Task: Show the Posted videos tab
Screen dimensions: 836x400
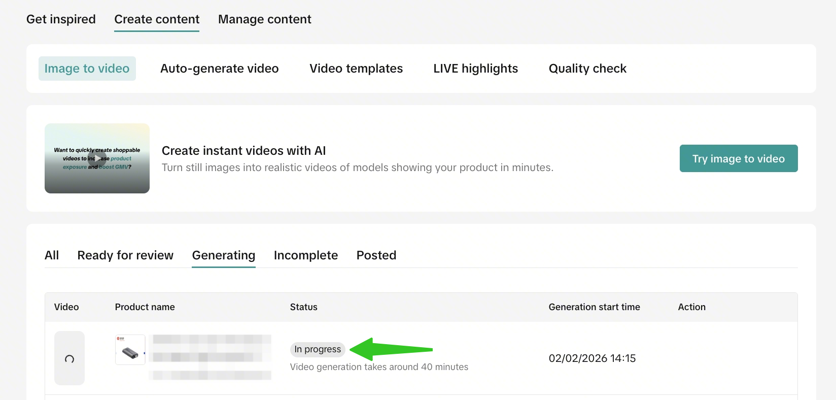Action: point(376,255)
